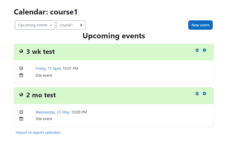The image size is (238, 146).
Task: Click globe icon beside 3 wk test
Action: click(x=21, y=51)
